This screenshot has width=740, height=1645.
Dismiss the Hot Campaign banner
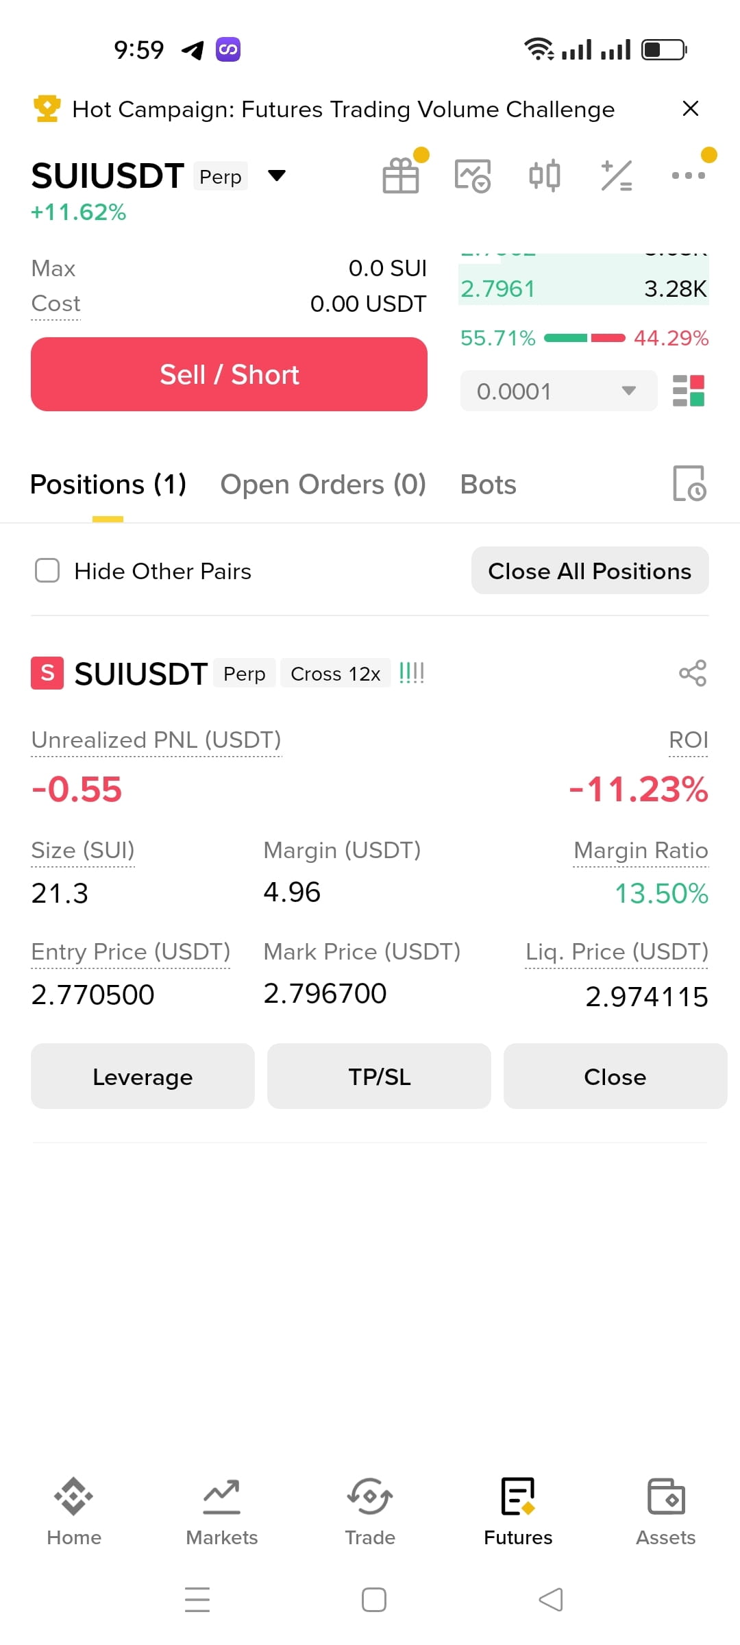coord(691,108)
